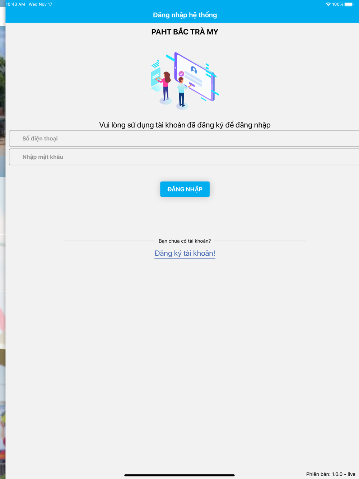
Task: Tap the Số điện thoại phone number field
Action: click(x=184, y=139)
